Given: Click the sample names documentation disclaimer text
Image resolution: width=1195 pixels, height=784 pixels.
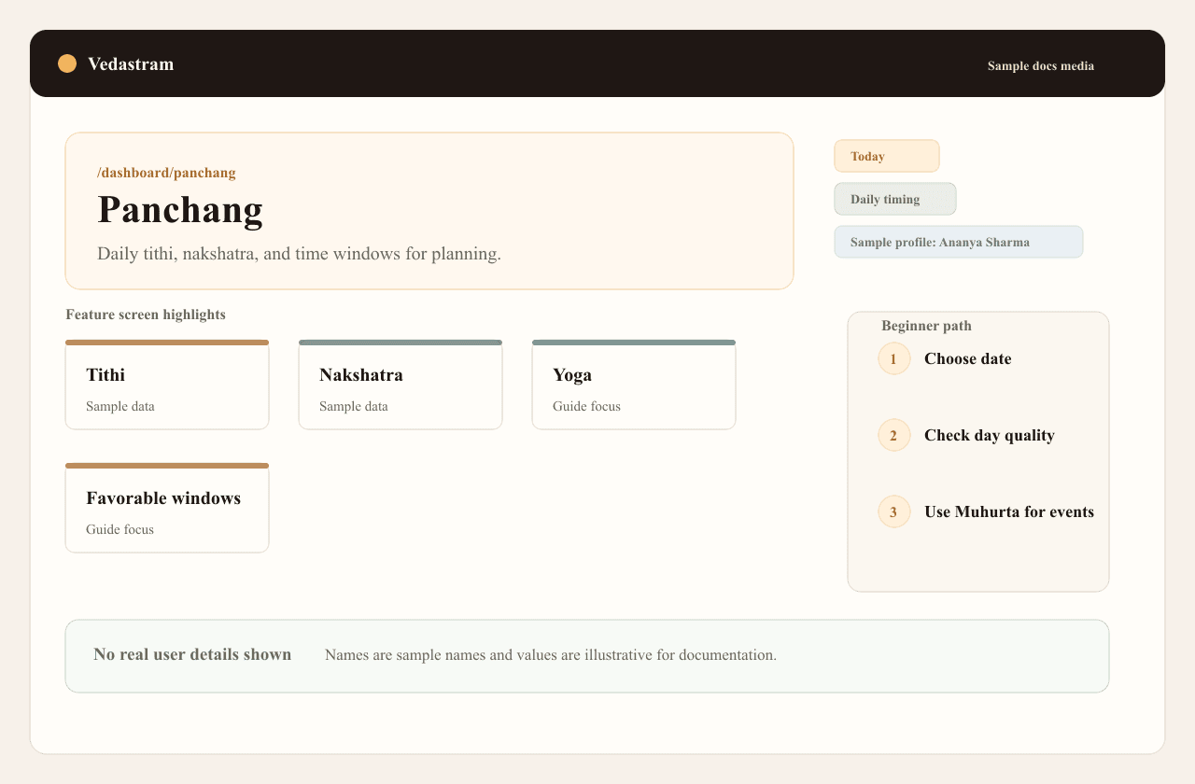Looking at the screenshot, I should 551,655.
